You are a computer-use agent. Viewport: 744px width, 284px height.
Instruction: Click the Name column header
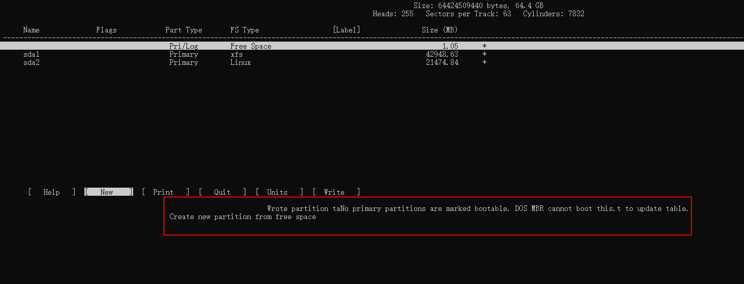pos(32,30)
